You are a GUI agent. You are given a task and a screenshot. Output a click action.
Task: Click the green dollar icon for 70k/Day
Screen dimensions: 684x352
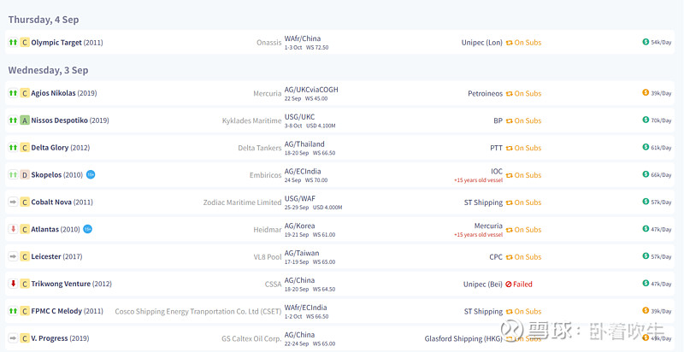click(646, 120)
